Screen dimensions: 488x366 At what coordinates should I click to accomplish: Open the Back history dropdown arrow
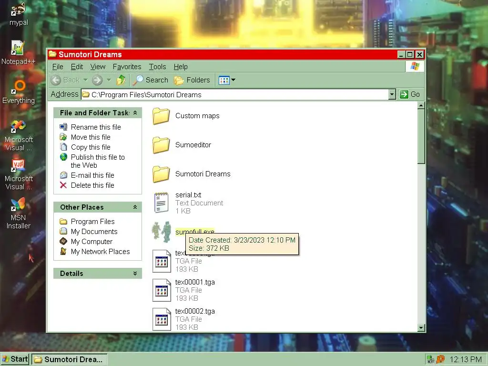86,80
